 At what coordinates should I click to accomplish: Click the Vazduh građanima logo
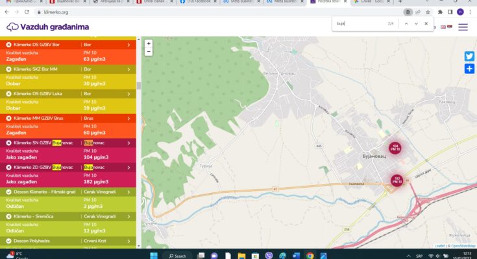coord(47,27)
